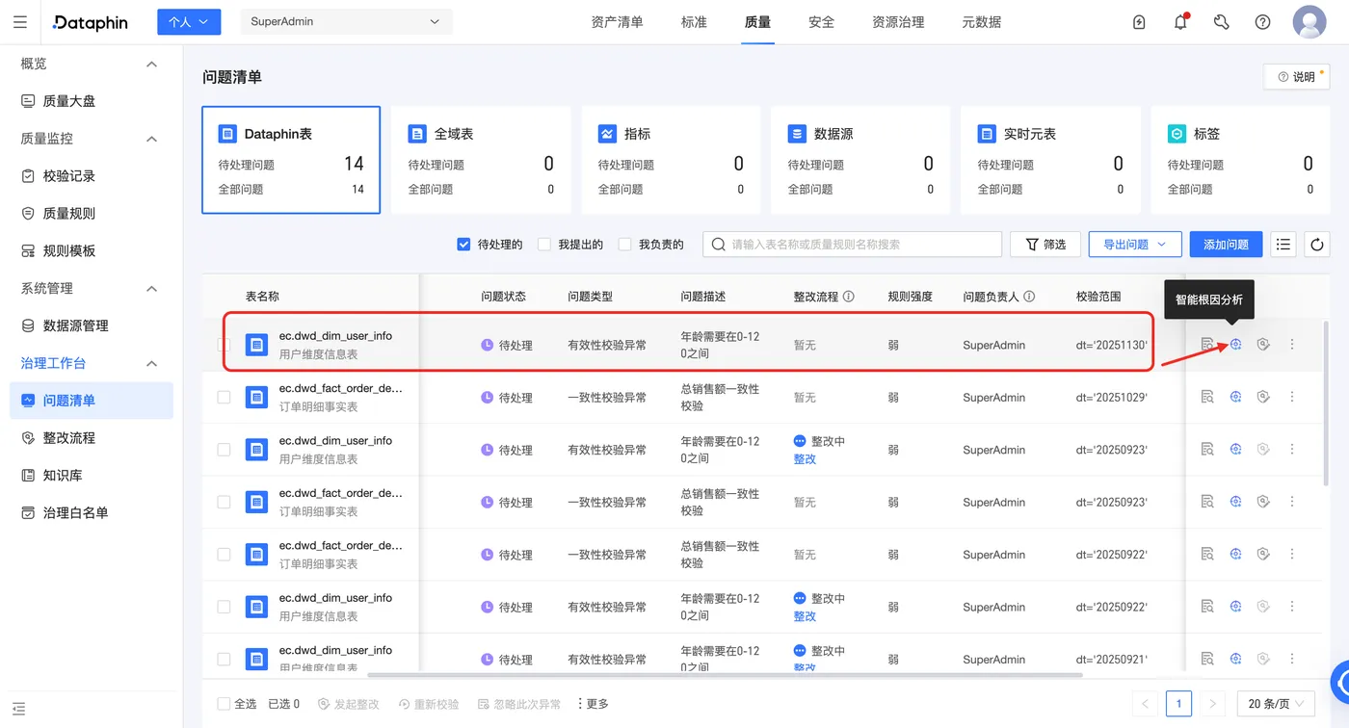Switch to the 资产清单 top tab
Screen dimensions: 1349x728
coord(617,22)
